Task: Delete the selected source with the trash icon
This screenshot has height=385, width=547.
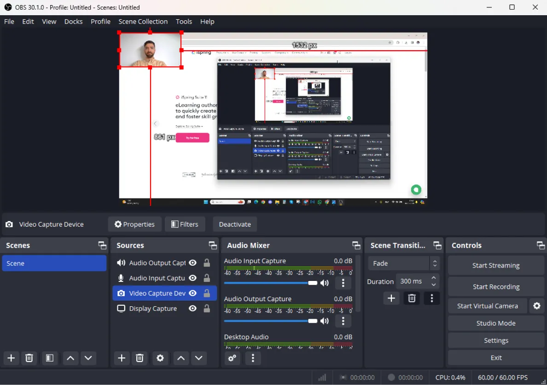Action: coord(140,358)
